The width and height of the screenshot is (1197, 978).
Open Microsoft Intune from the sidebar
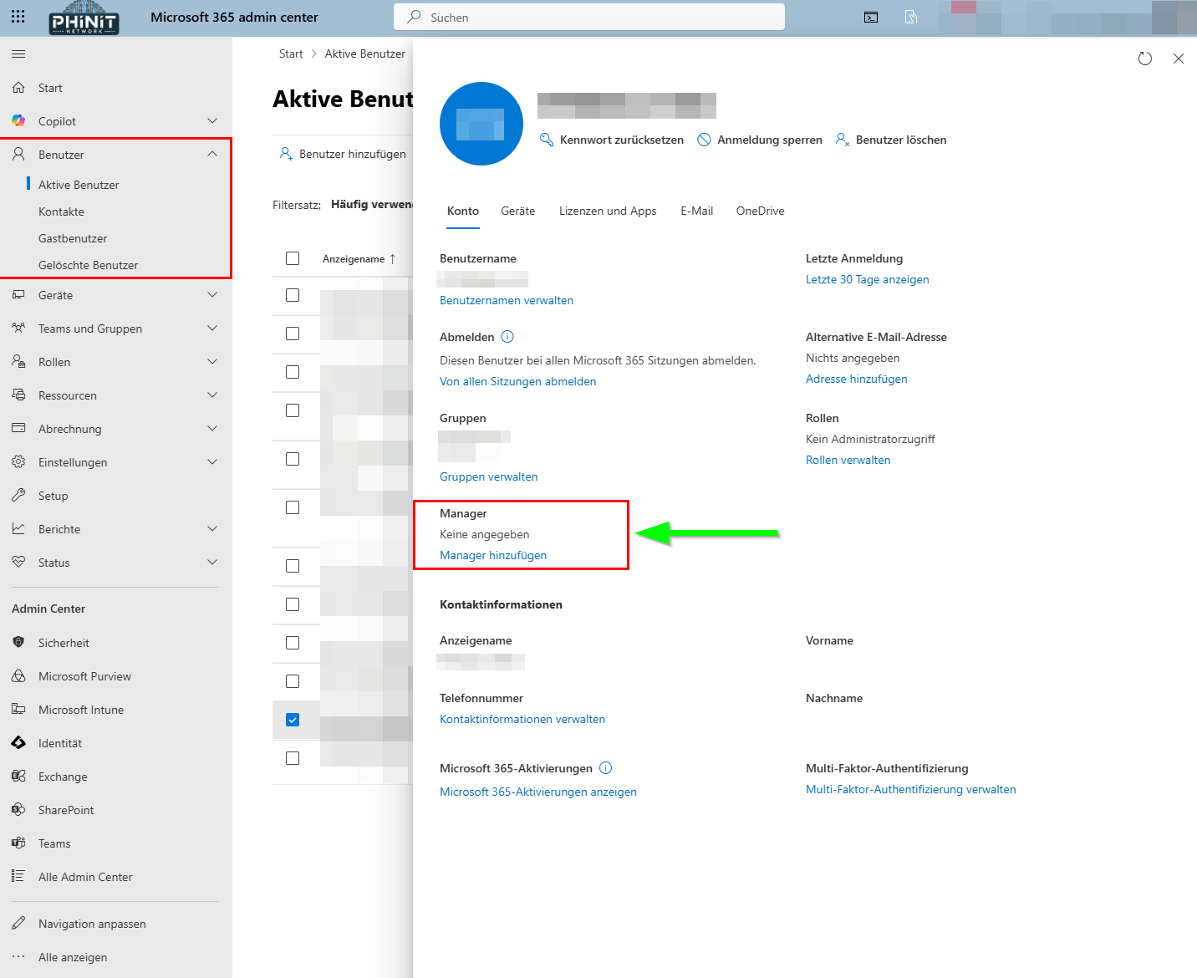coord(79,709)
